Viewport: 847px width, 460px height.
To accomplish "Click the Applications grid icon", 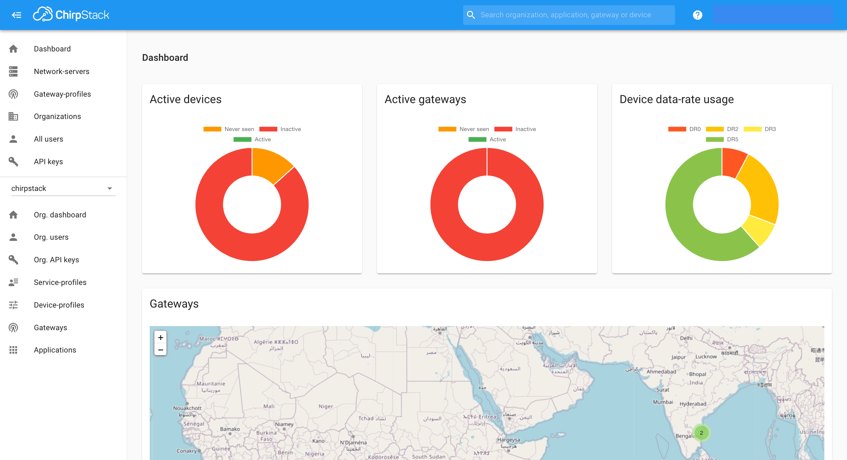I will coord(14,350).
